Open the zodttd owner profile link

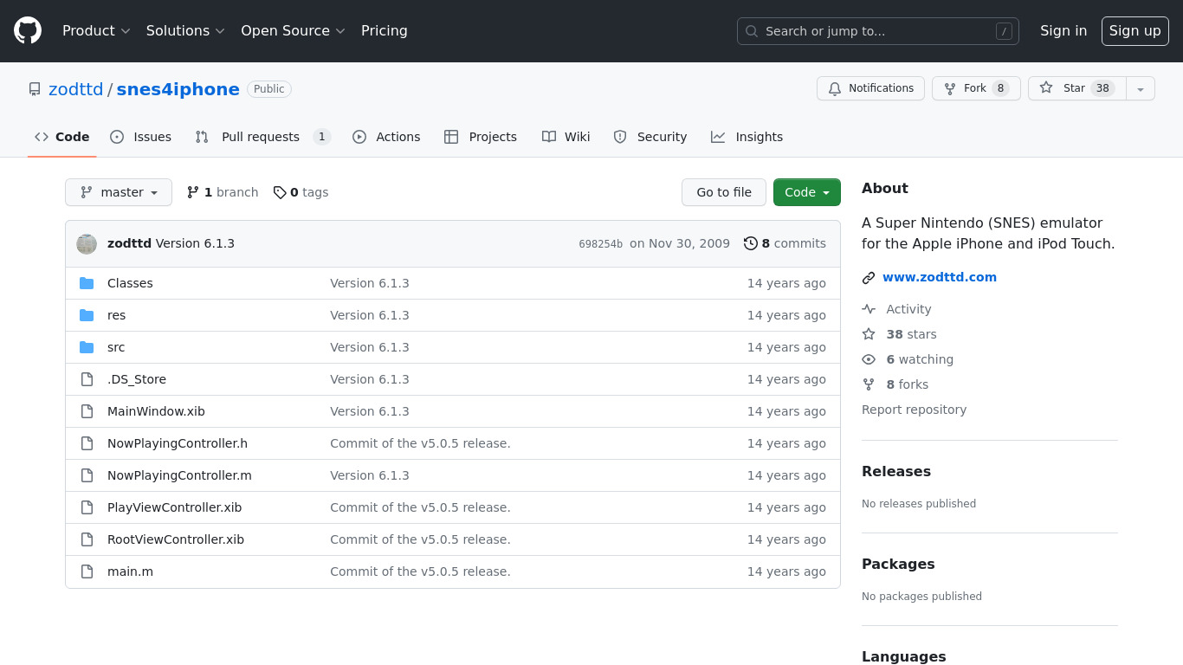[x=75, y=89]
